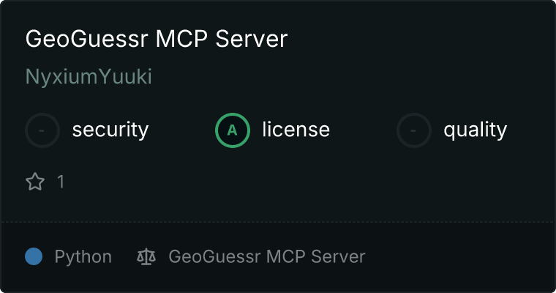Select the Python language label
The height and width of the screenshot is (293, 556).
click(x=83, y=257)
